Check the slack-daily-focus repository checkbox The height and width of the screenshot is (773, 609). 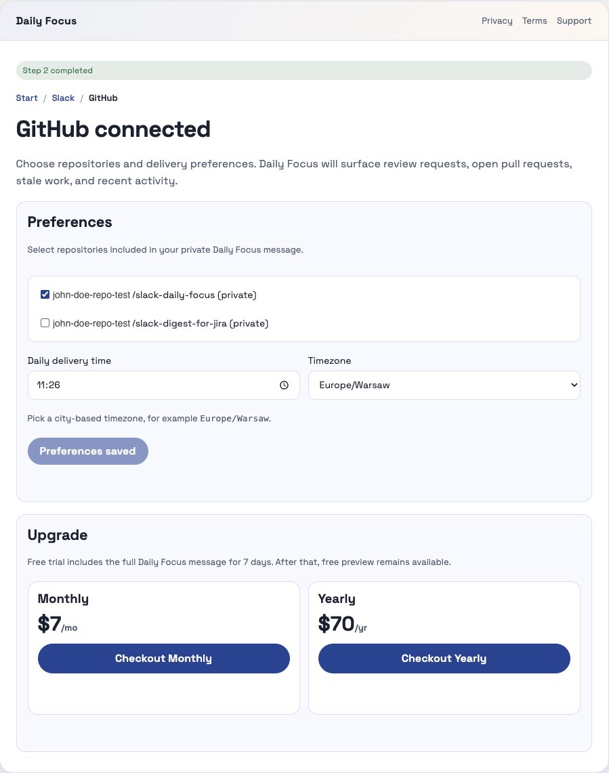(x=45, y=294)
